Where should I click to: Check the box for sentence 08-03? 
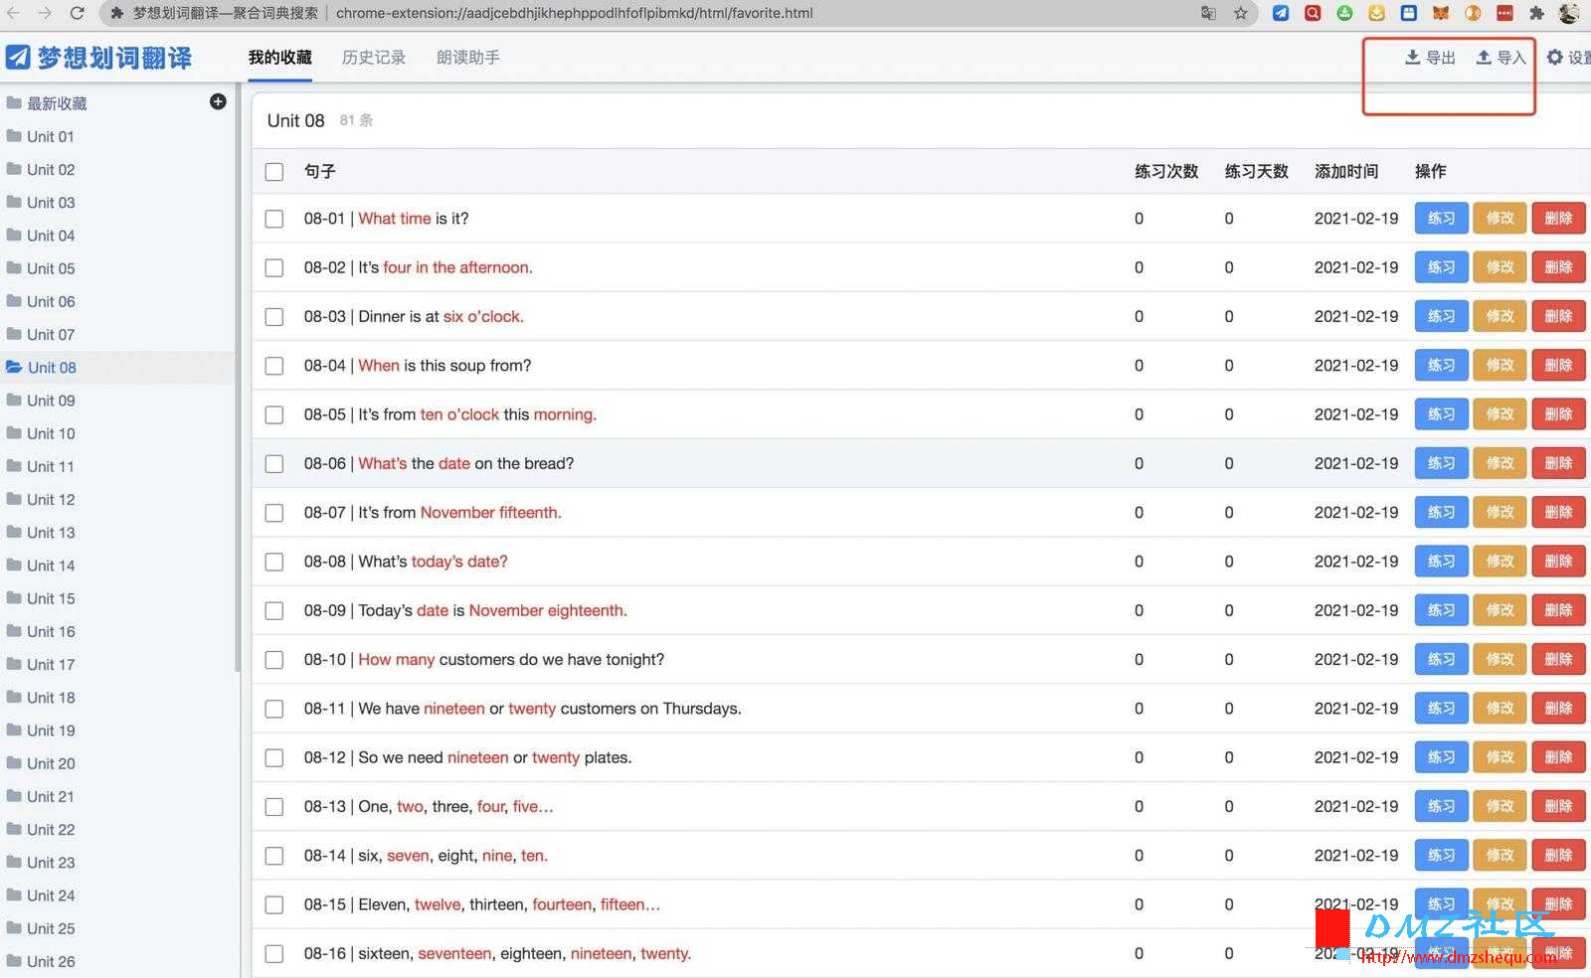[274, 317]
